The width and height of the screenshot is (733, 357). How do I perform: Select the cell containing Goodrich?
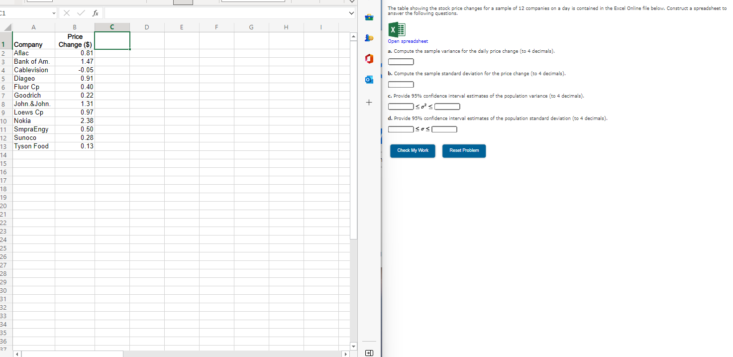point(33,95)
